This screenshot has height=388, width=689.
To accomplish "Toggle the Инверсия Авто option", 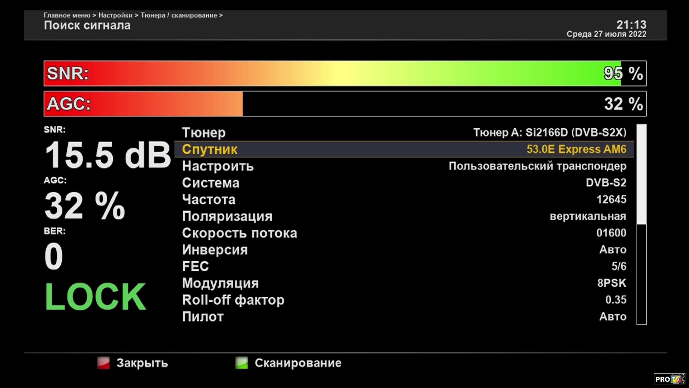I will click(x=404, y=250).
